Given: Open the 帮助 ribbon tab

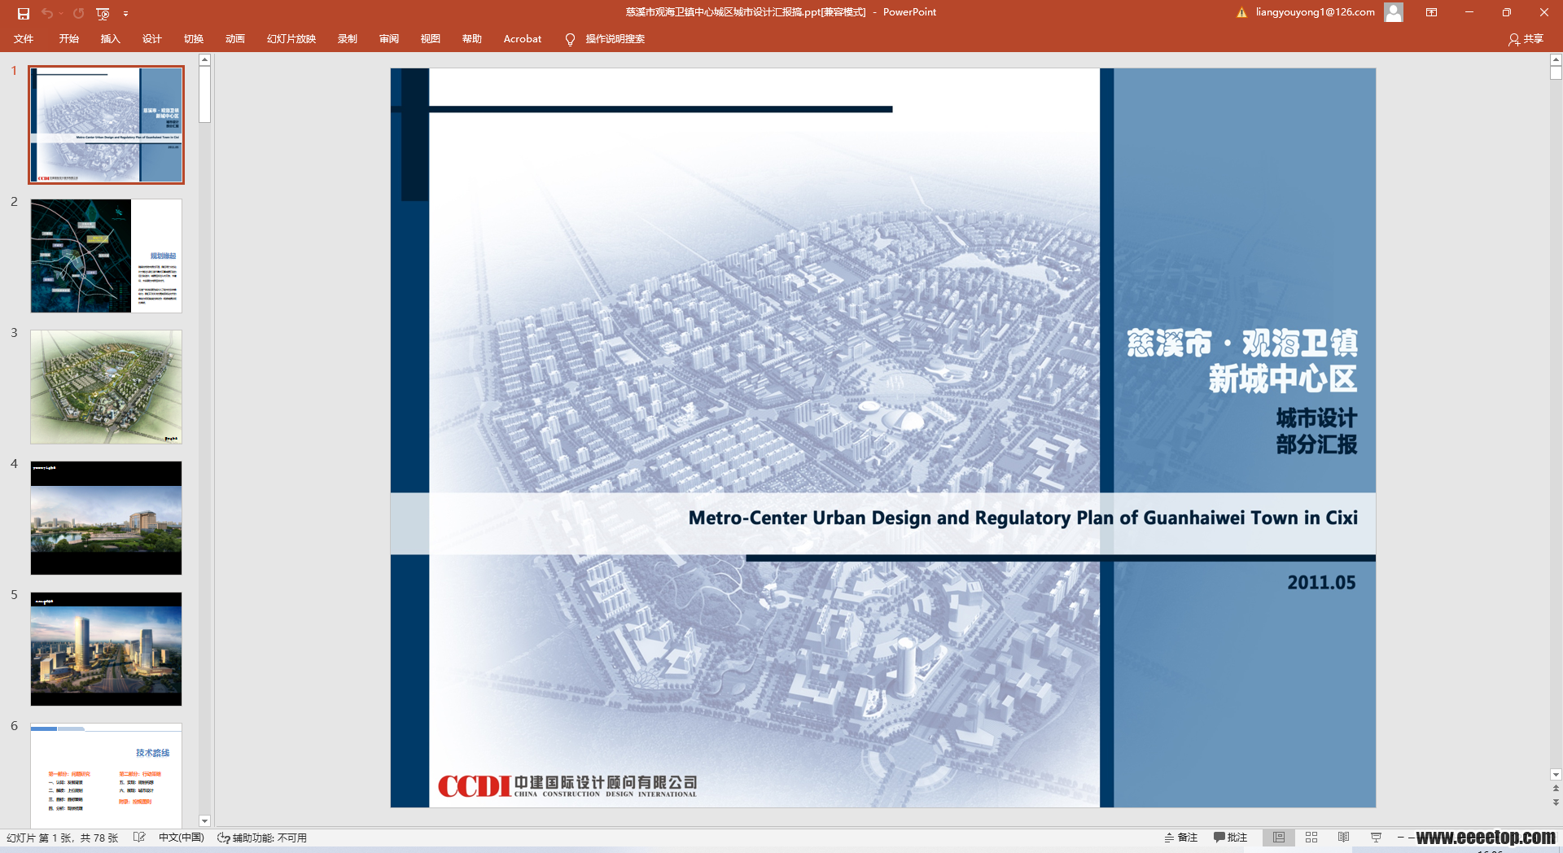Looking at the screenshot, I should click(472, 38).
